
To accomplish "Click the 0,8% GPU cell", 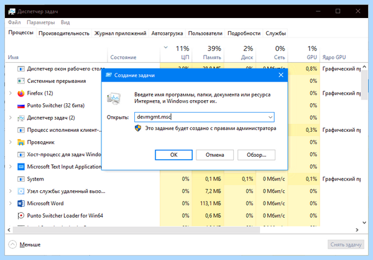I will 304,69.
